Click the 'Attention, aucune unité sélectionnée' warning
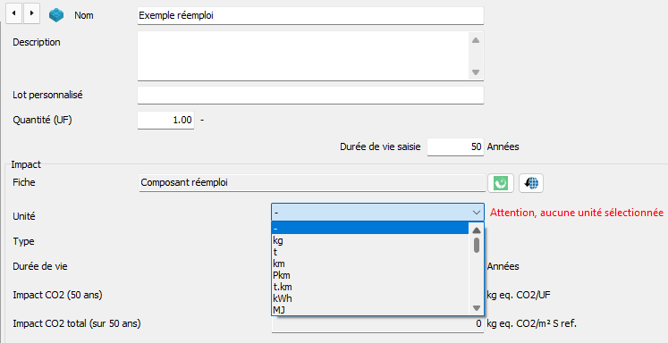This screenshot has width=668, height=343. [x=577, y=213]
